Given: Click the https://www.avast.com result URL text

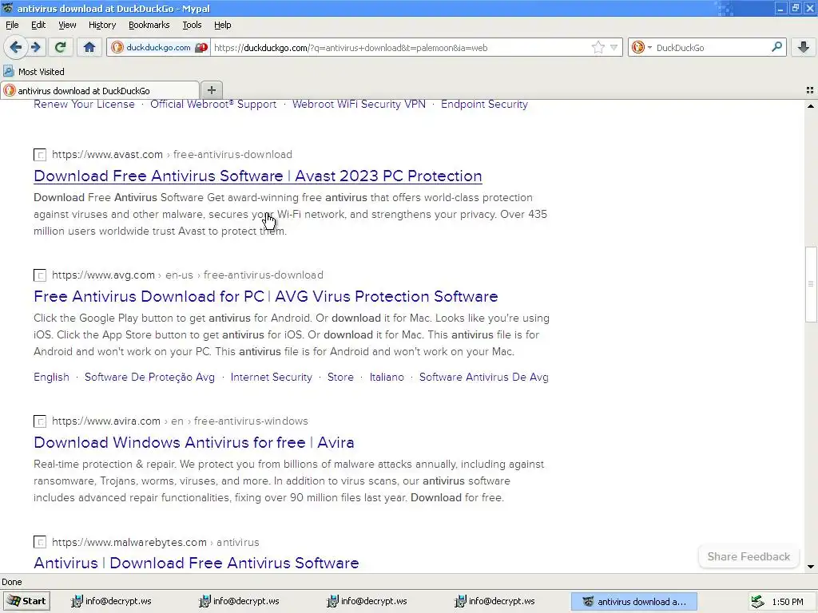Looking at the screenshot, I should click(x=108, y=154).
